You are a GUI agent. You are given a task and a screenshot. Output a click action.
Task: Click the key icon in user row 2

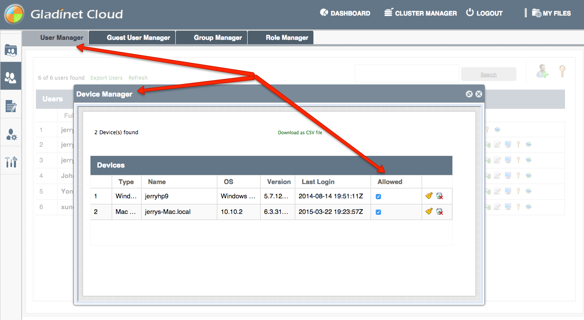[x=518, y=145]
